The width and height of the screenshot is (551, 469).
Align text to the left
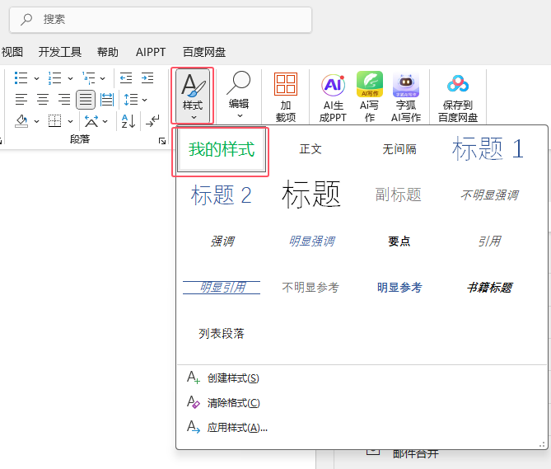(21, 100)
